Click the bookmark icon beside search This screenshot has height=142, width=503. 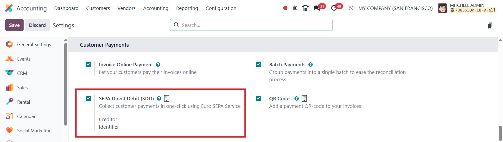(x=490, y=26)
